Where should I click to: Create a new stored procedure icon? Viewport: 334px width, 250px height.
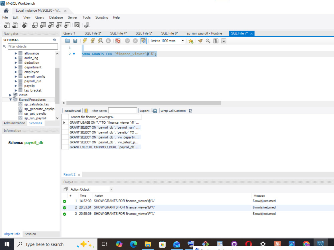59,25
